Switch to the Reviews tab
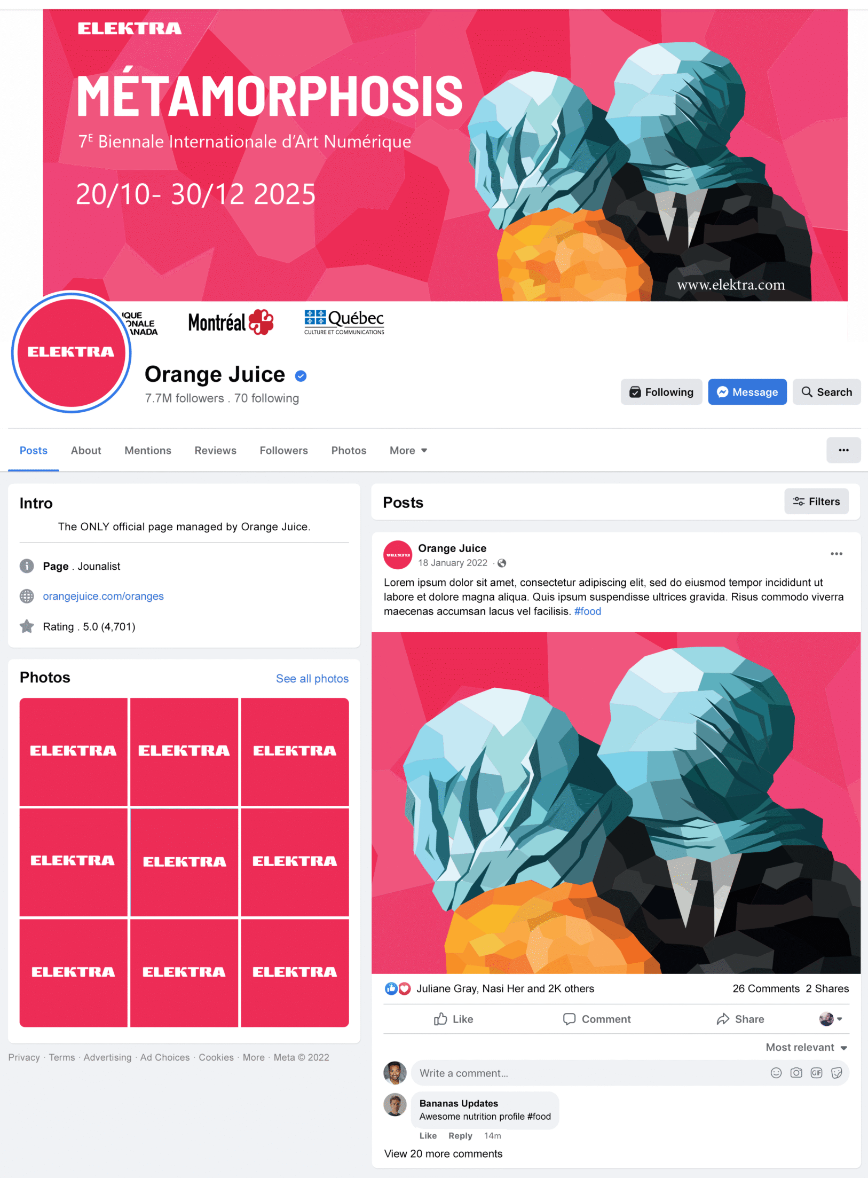This screenshot has width=868, height=1178. click(215, 450)
